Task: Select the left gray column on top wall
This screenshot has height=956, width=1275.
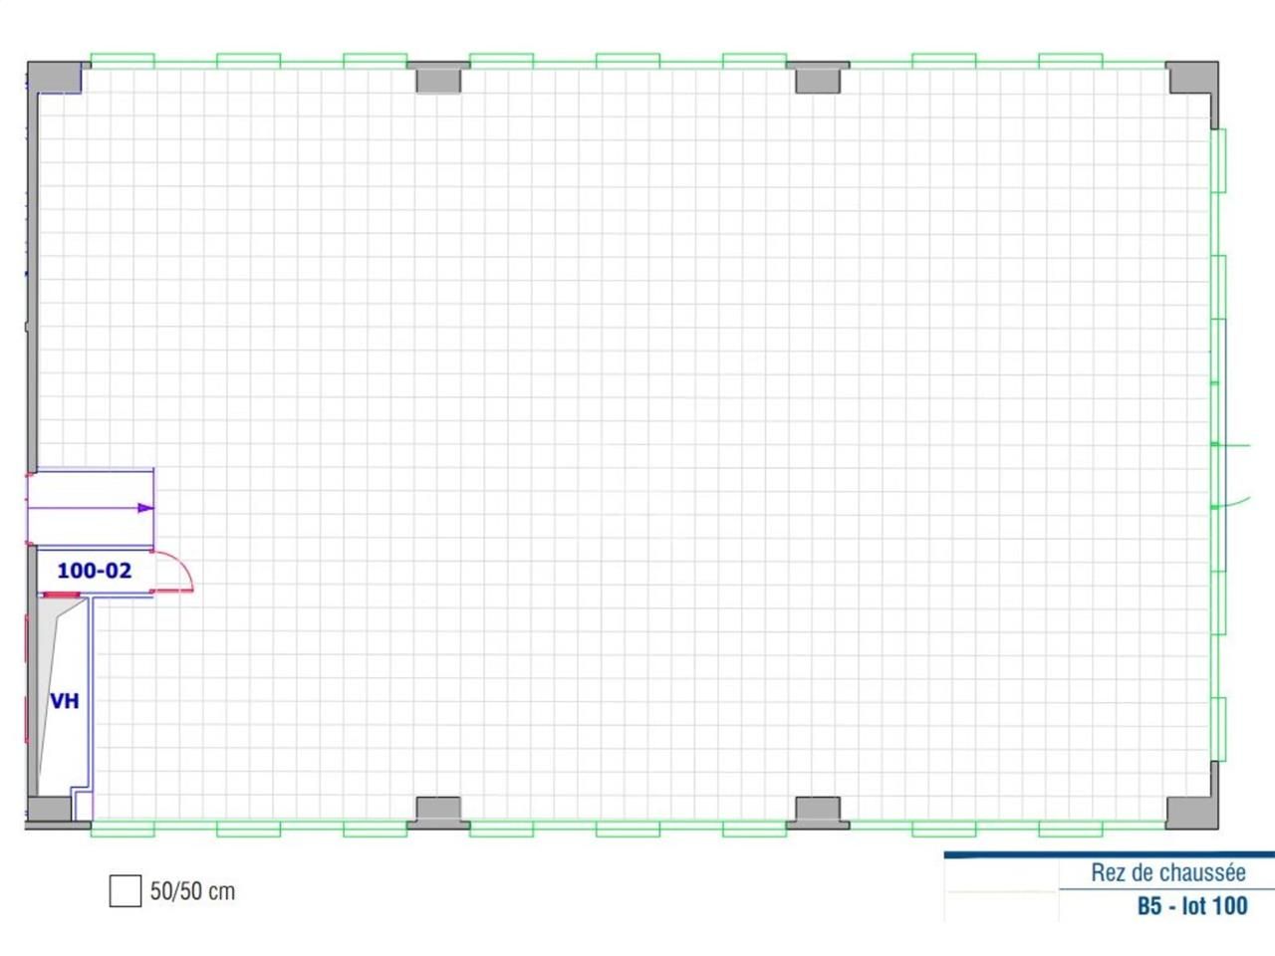Action: 437,78
